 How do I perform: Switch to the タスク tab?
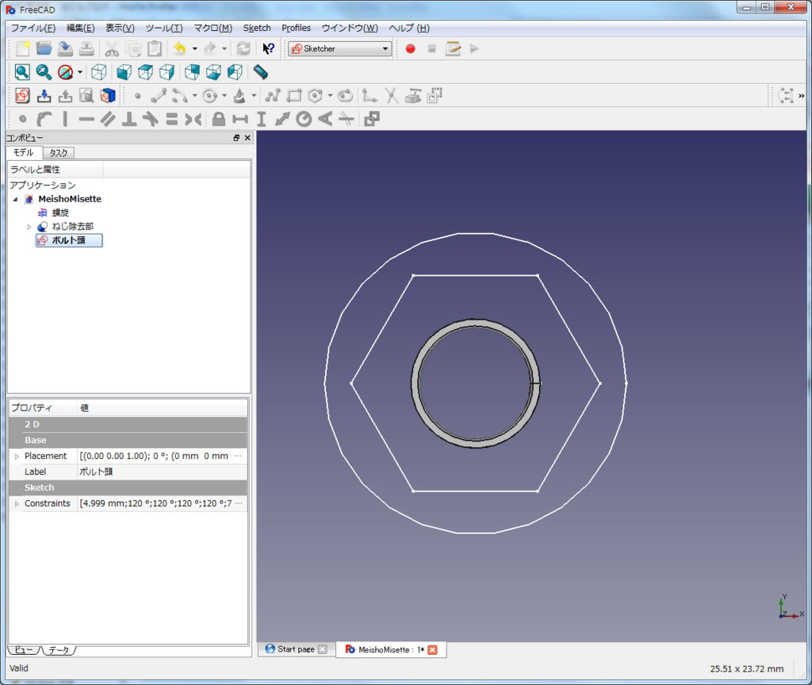[x=59, y=153]
